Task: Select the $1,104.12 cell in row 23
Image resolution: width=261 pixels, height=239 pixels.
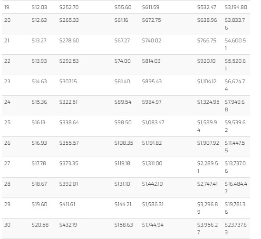Action: coord(207,81)
